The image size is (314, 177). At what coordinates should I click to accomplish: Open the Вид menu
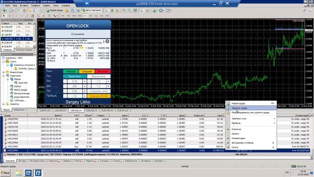(x=15, y=5)
